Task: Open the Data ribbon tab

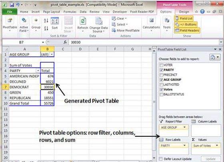Action: click(83, 12)
